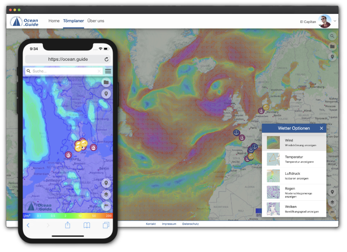The width and height of the screenshot is (347, 252).
Task: Click the location pin above the phone layers button
Action: 106,183
